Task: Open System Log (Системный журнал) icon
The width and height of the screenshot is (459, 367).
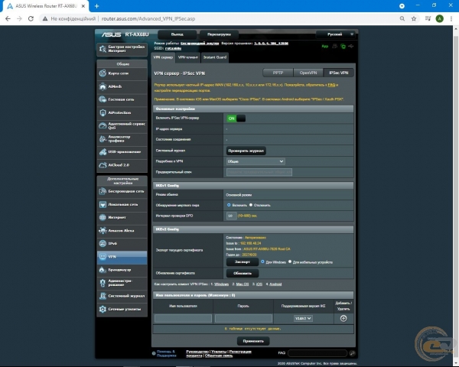Action: pos(103,296)
